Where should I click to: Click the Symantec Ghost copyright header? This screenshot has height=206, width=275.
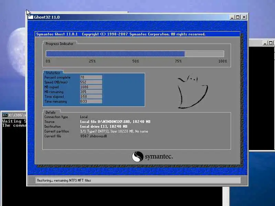pos(121,34)
